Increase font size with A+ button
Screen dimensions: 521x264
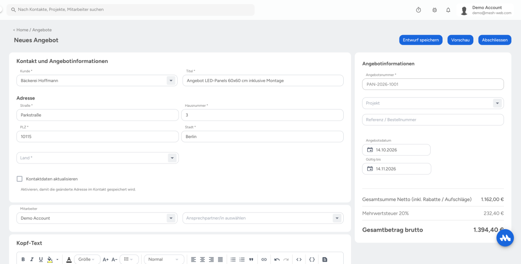[105, 259]
